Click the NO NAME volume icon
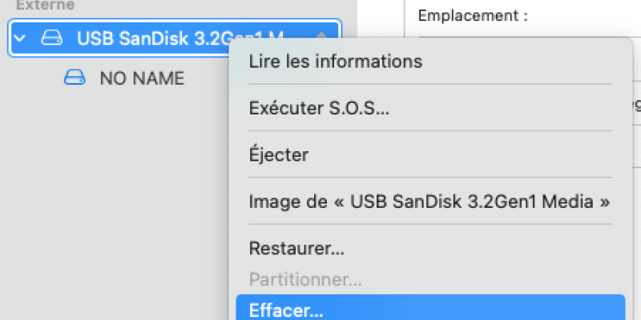 tap(75, 77)
